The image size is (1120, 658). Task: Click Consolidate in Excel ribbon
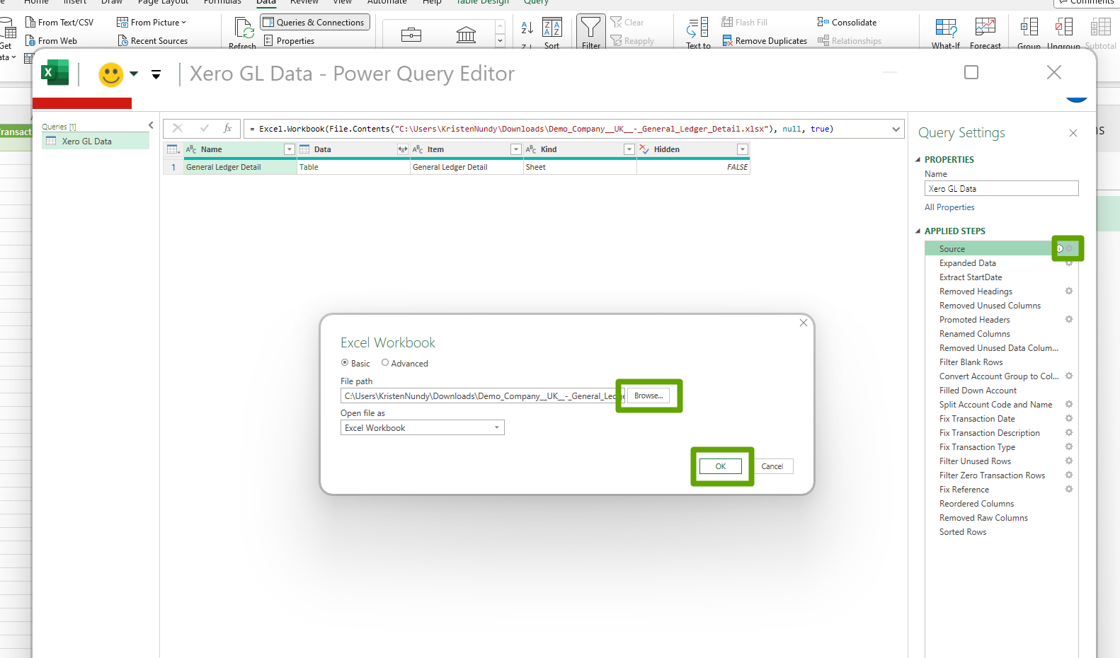[847, 23]
